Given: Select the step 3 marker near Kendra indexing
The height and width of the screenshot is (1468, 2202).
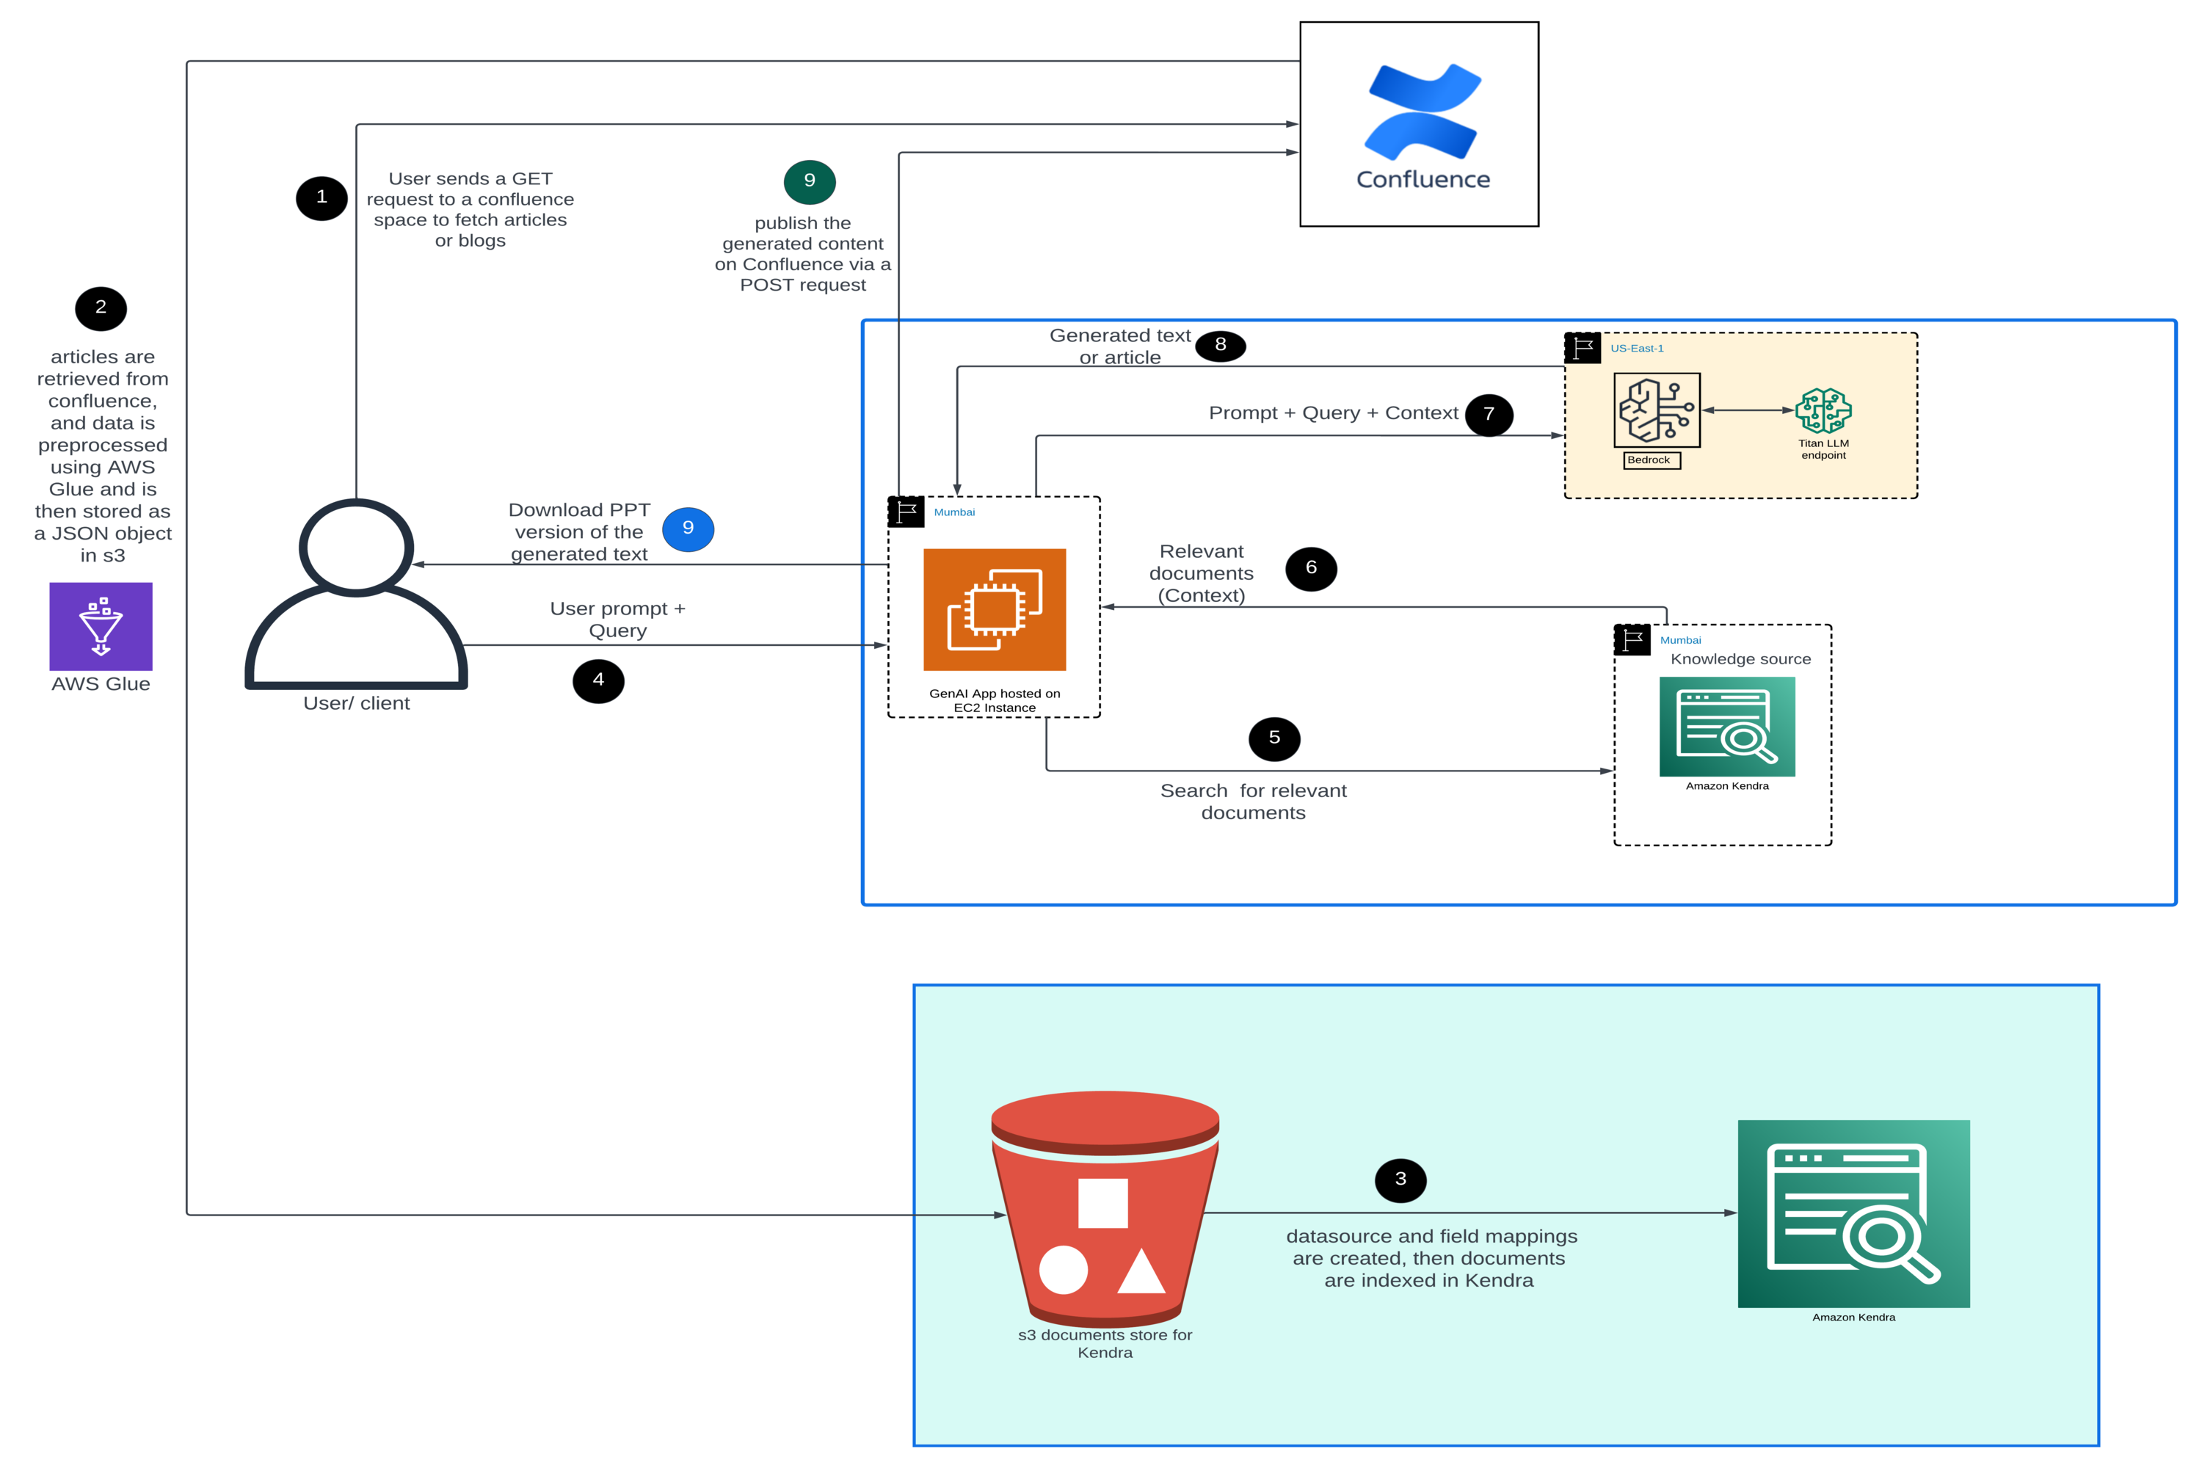Looking at the screenshot, I should click(1400, 1180).
